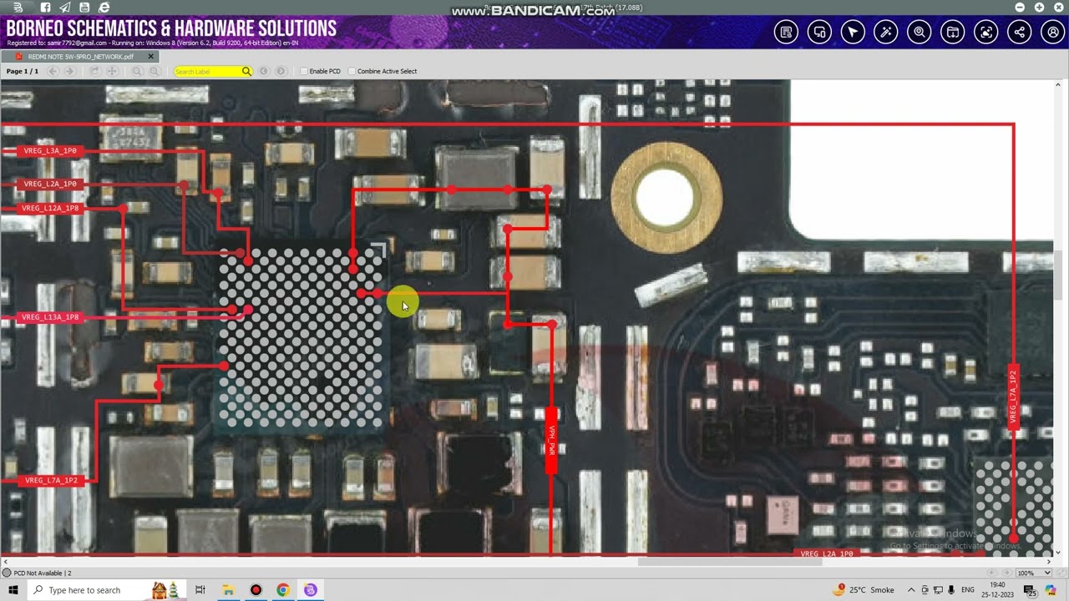Open the taskbar clock showing 19:40

996,590
